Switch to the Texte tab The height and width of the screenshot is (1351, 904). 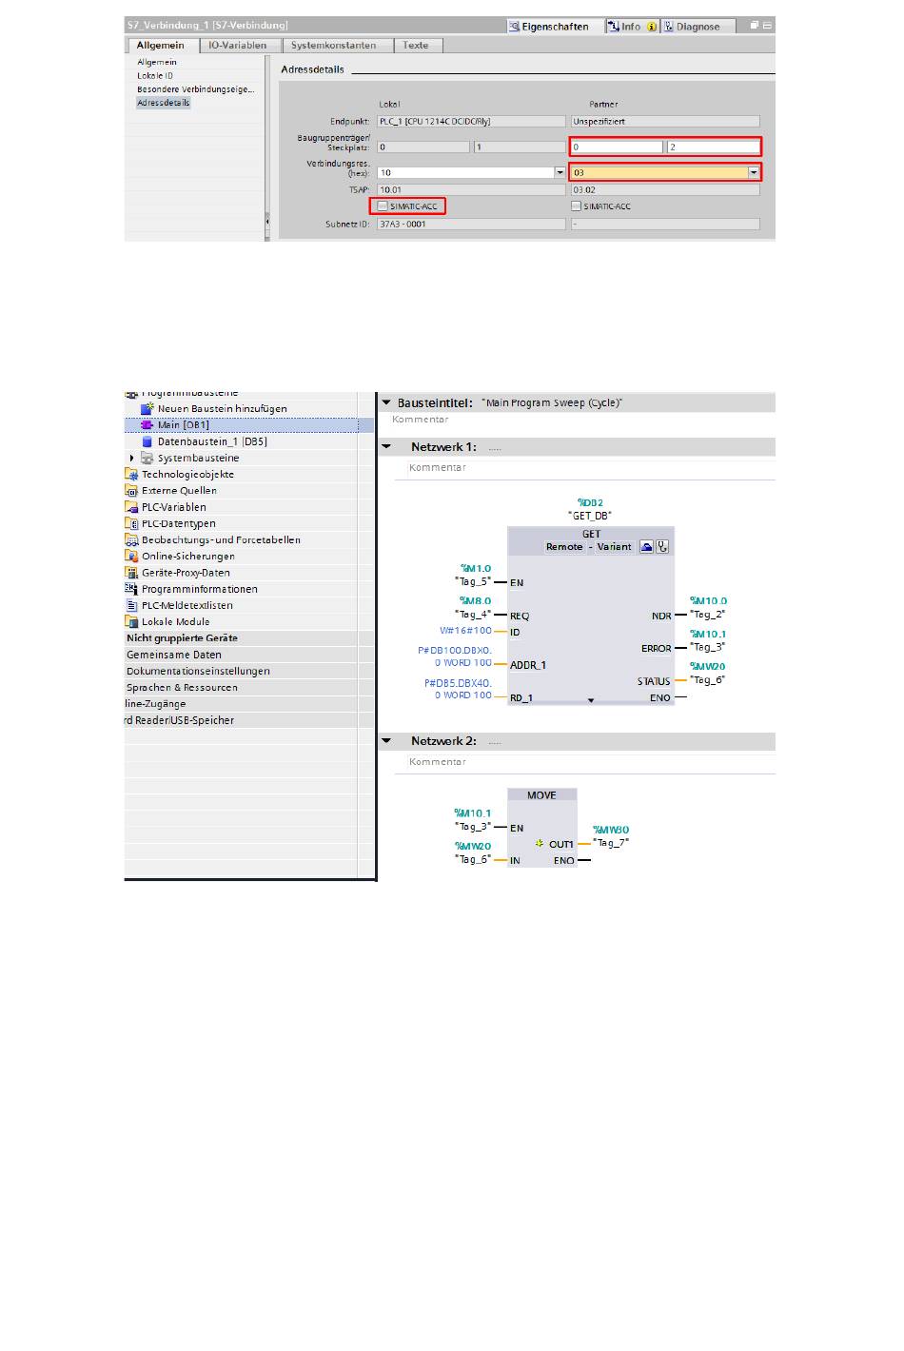coord(416,45)
